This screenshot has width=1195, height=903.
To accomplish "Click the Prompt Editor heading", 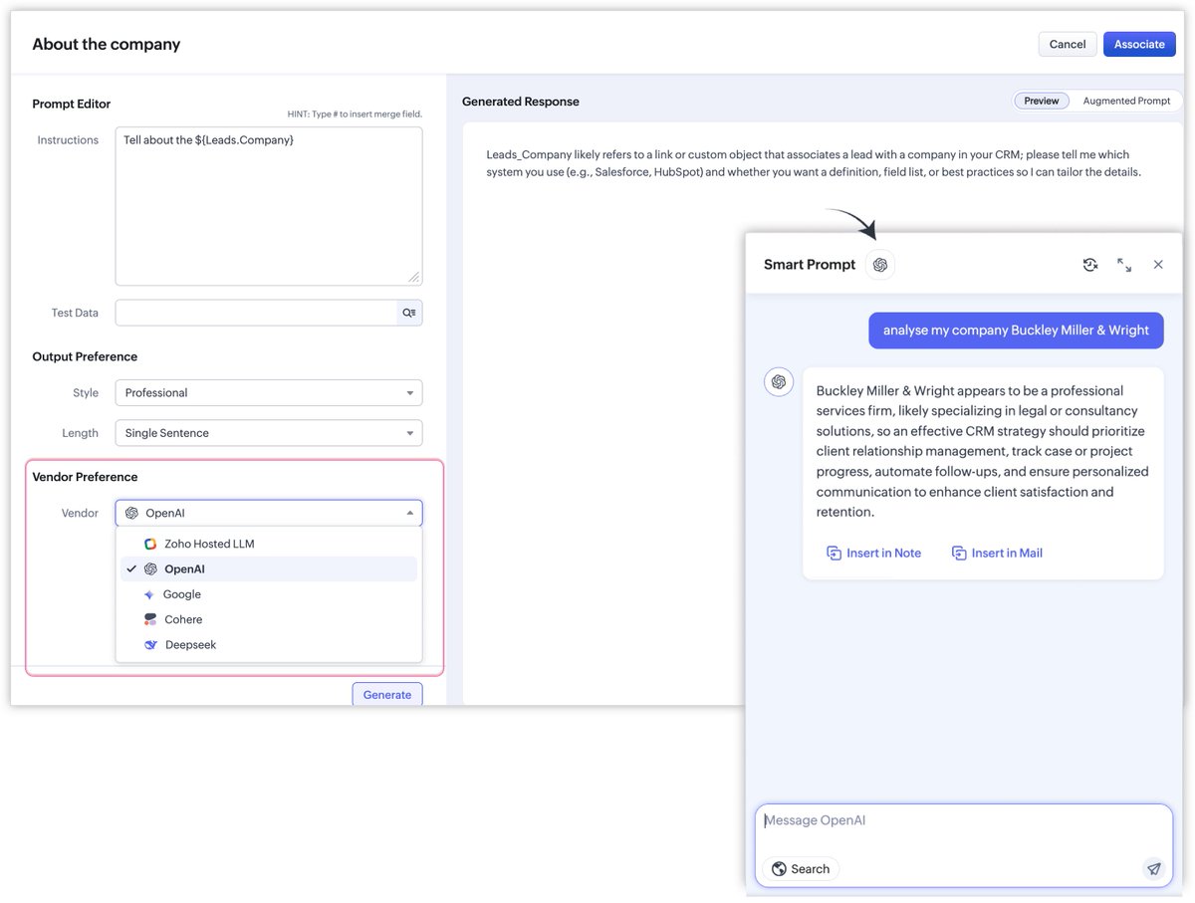I will click(x=72, y=104).
